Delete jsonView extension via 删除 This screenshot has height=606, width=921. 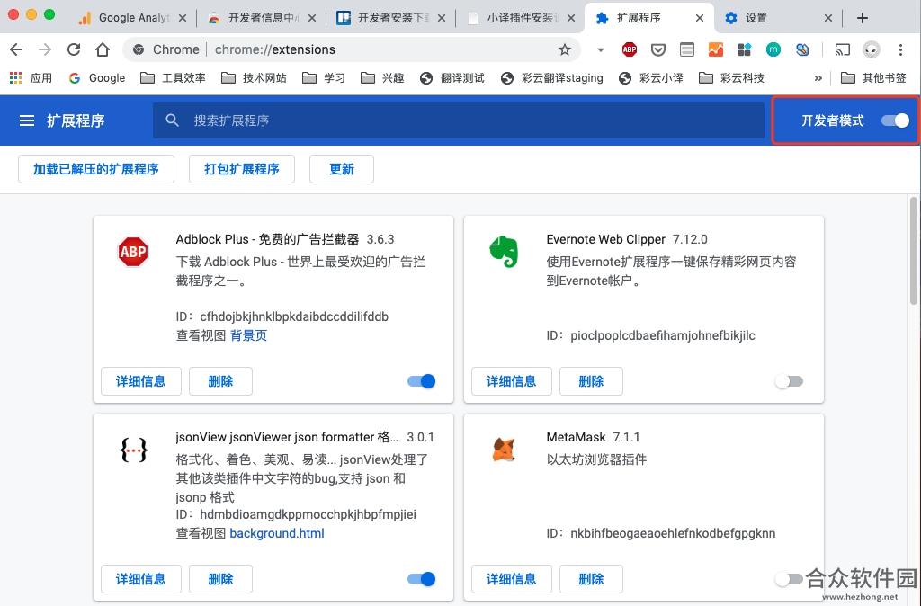click(x=221, y=579)
